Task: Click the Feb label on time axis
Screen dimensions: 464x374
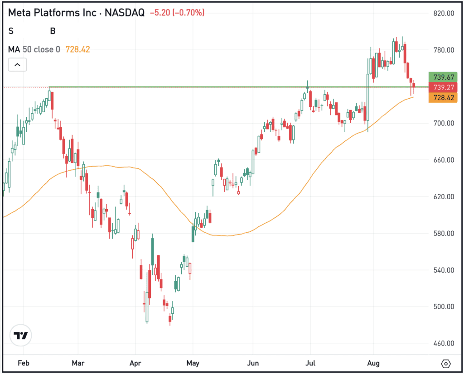Action: [24, 363]
